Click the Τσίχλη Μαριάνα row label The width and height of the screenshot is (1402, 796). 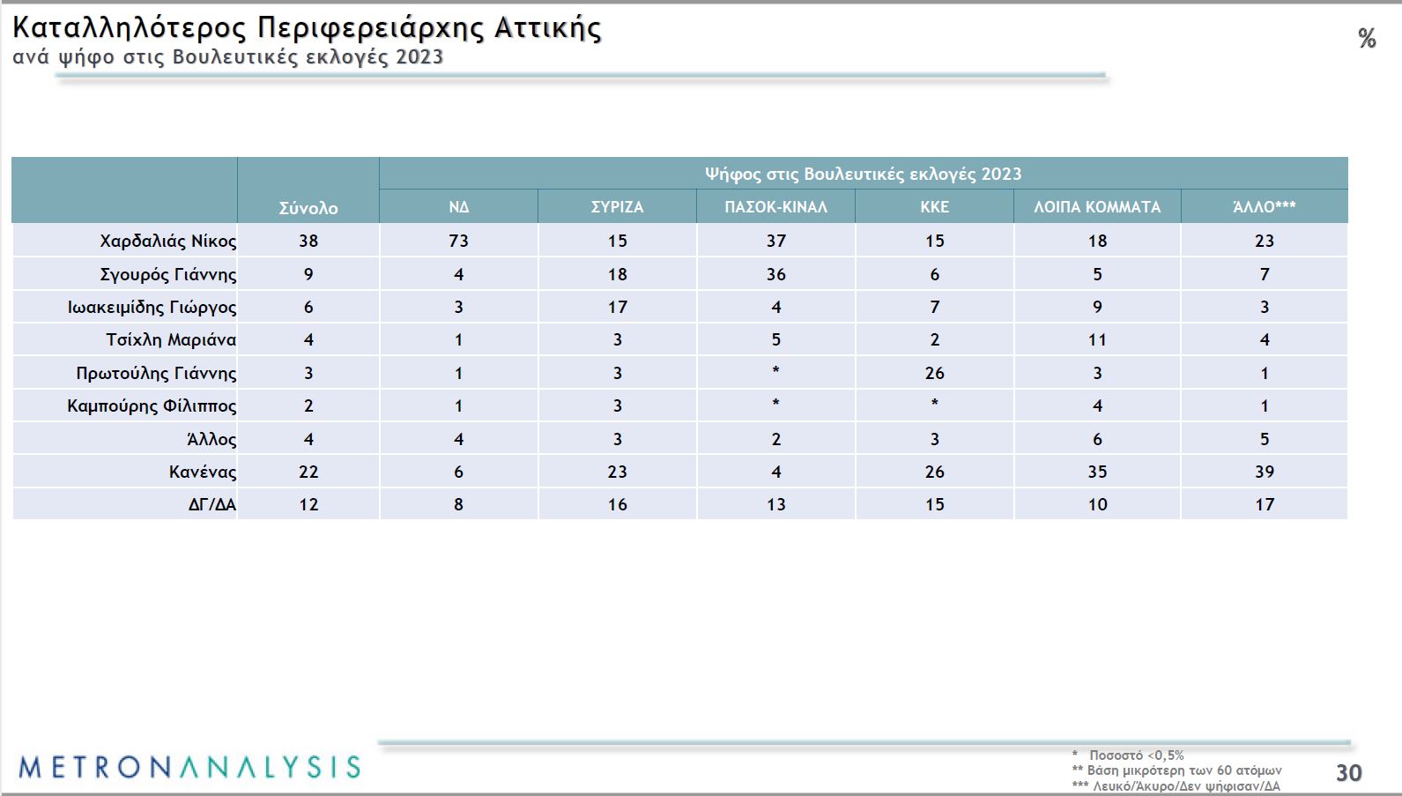pyautogui.click(x=171, y=340)
